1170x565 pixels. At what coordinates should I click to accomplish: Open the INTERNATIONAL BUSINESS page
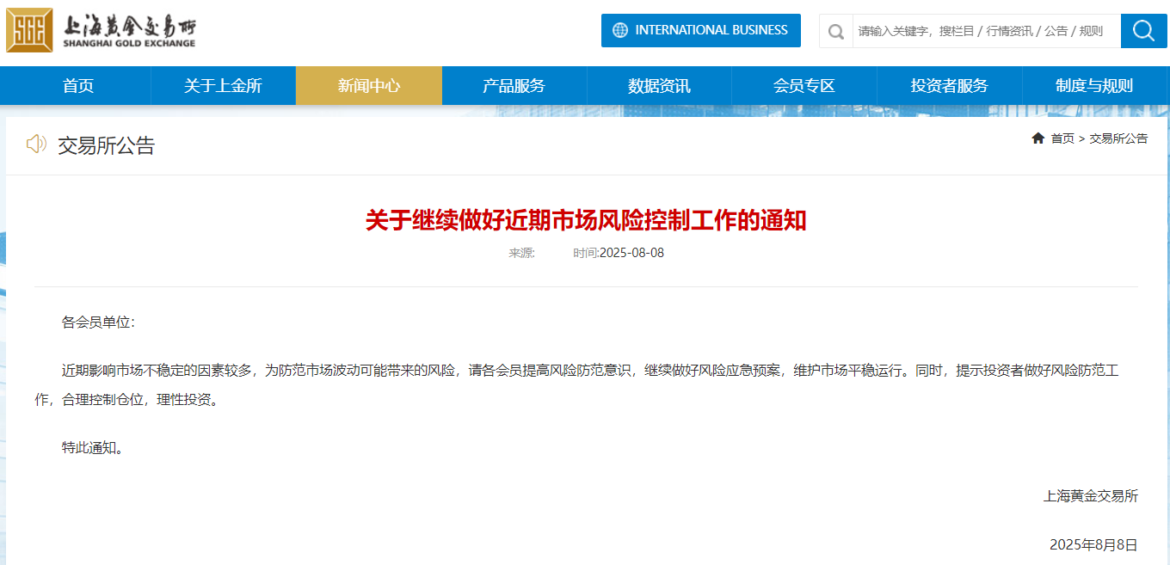pos(701,30)
